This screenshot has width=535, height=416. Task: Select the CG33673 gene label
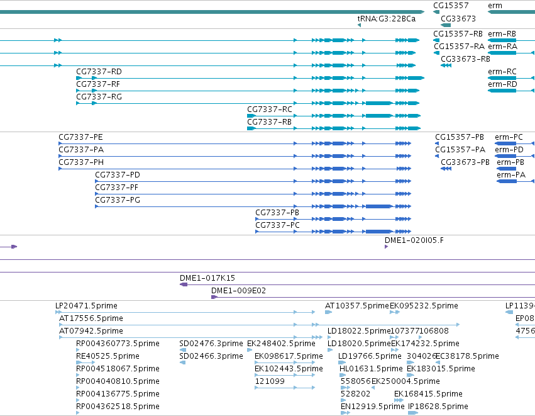[x=458, y=19]
